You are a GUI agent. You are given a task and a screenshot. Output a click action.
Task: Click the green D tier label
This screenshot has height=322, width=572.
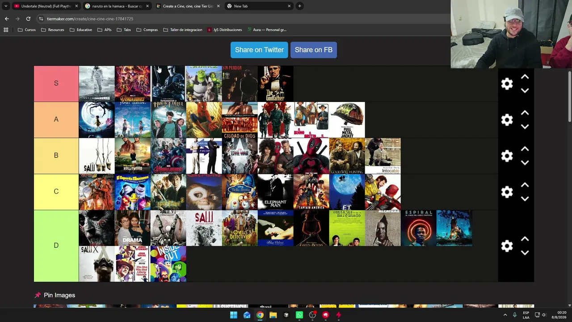coord(56,246)
